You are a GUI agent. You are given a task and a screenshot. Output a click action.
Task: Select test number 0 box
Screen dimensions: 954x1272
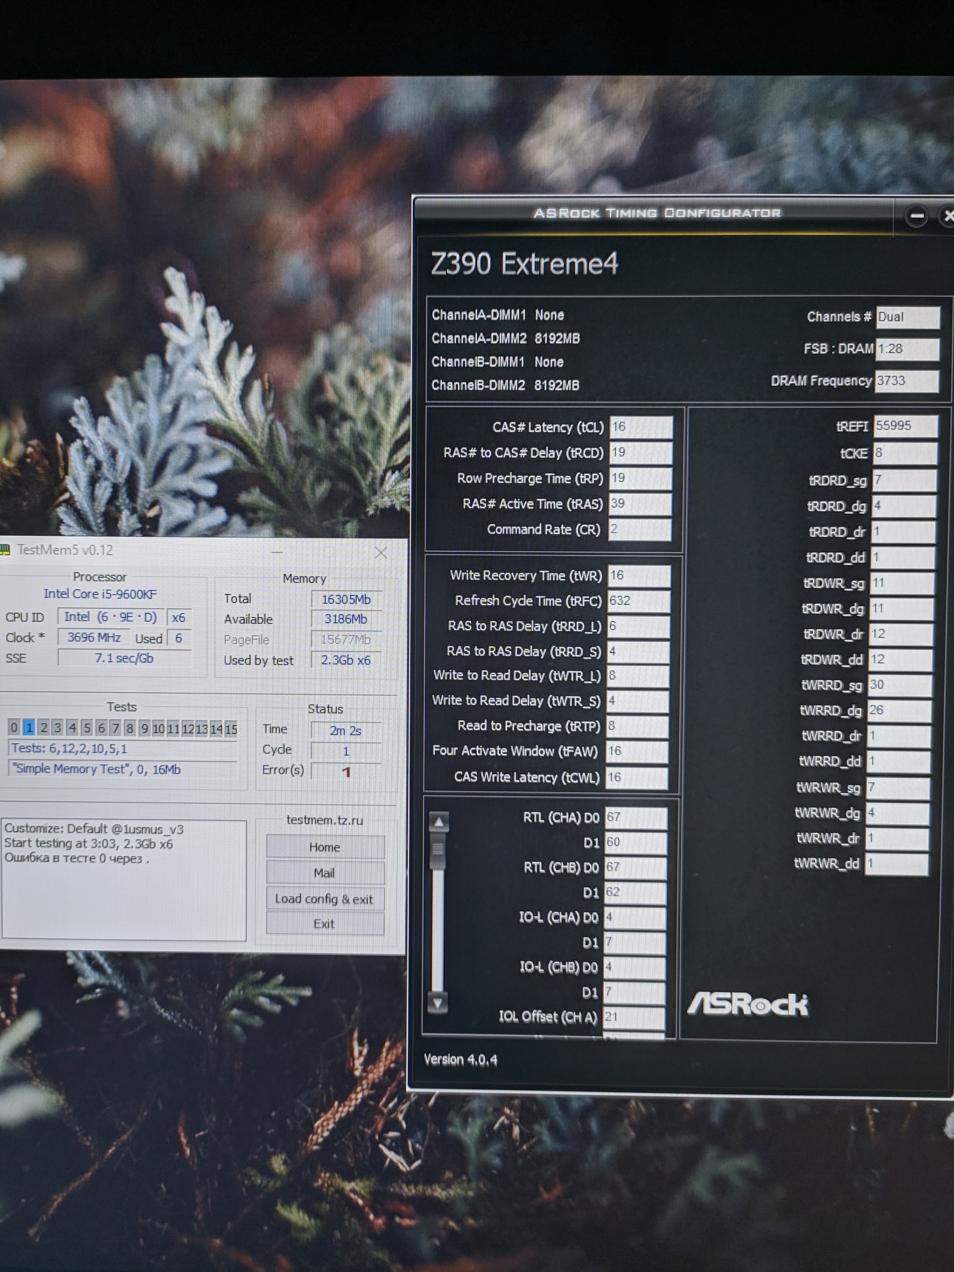tap(14, 727)
